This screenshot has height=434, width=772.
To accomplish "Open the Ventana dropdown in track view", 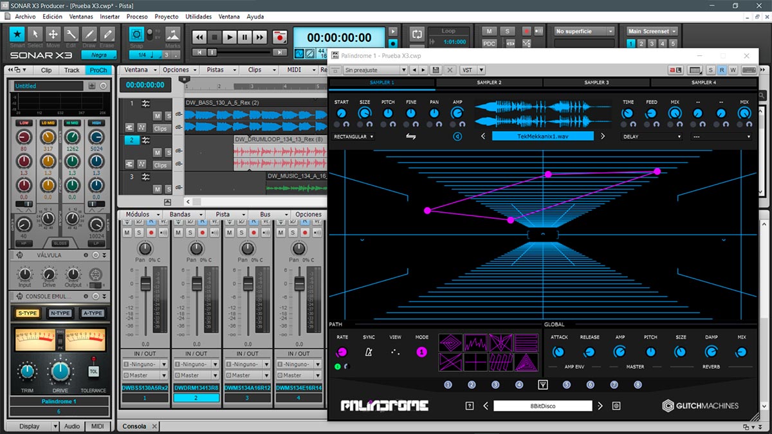I will [140, 69].
